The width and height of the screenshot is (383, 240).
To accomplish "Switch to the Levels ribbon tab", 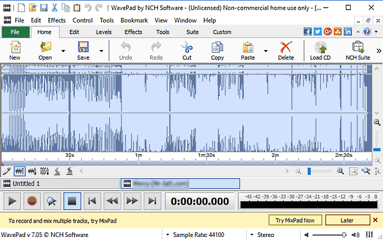I will click(x=104, y=32).
